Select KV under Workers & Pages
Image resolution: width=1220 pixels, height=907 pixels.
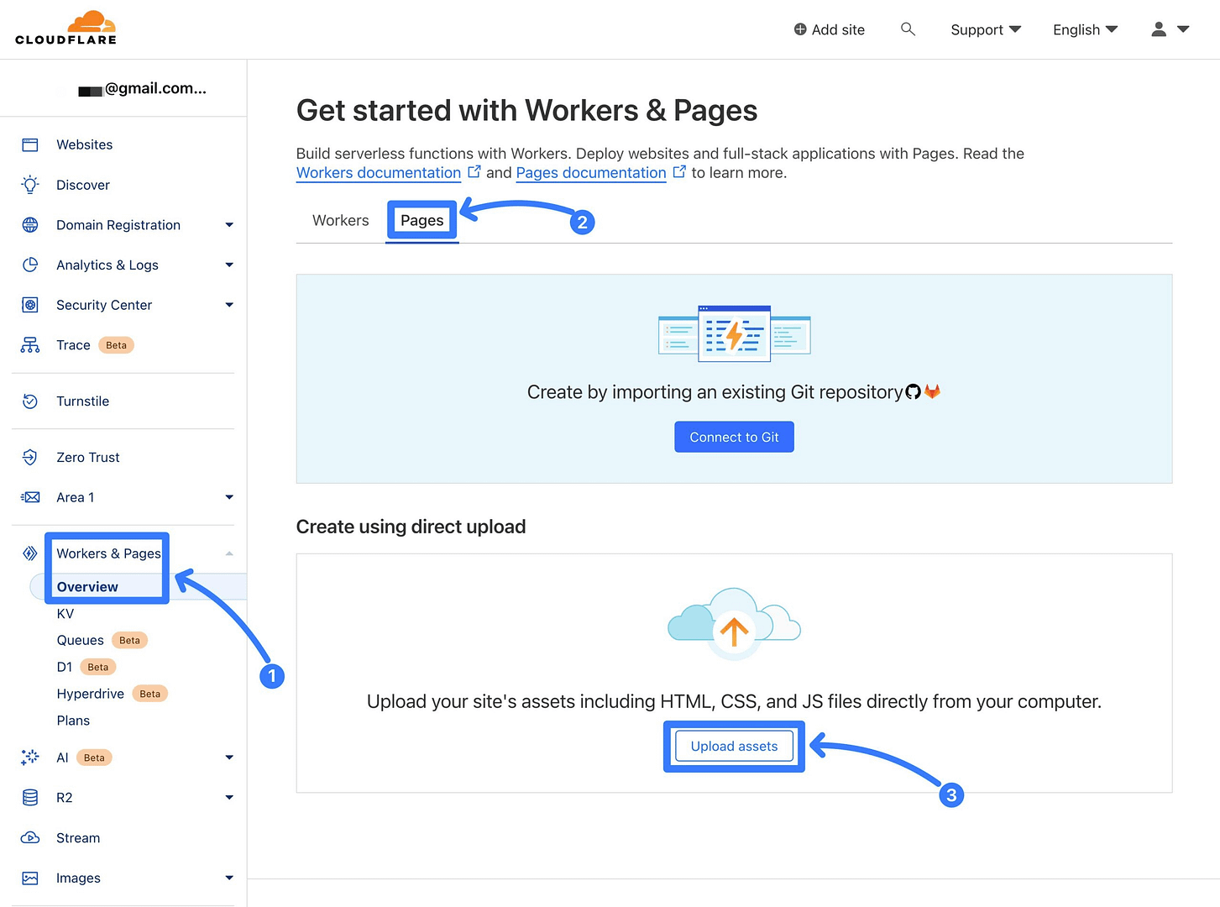coord(65,614)
